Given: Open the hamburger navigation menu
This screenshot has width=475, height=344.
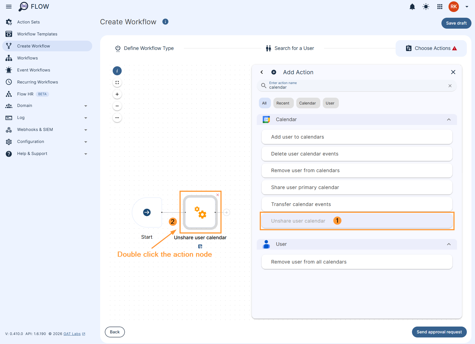Looking at the screenshot, I should (8, 7).
